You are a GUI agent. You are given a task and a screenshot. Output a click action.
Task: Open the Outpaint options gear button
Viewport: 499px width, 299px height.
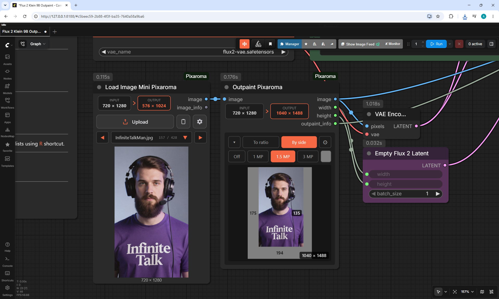click(x=325, y=142)
